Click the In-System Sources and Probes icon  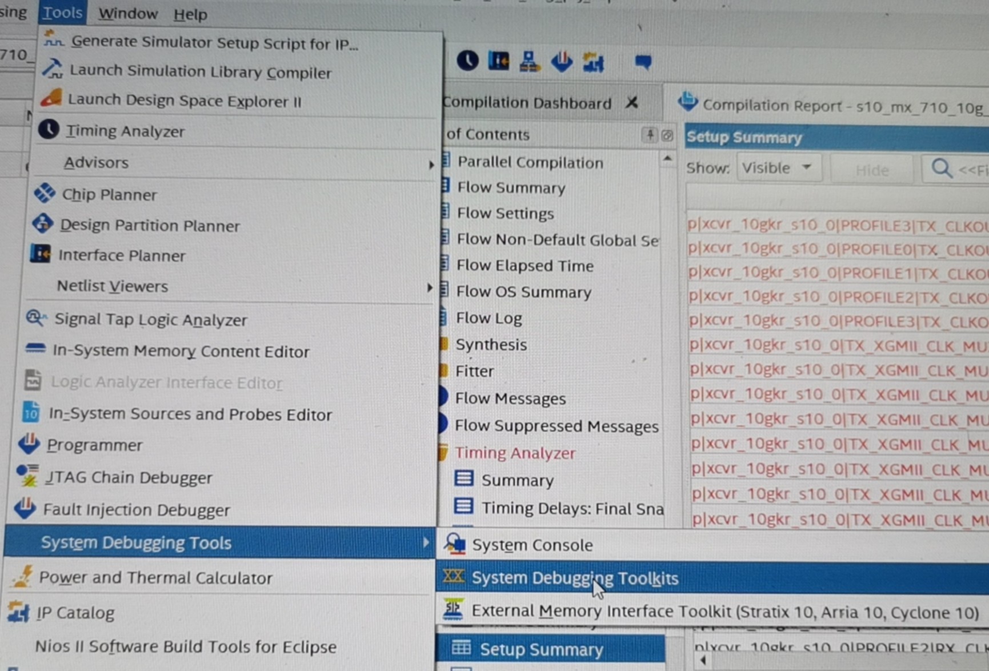[31, 412]
